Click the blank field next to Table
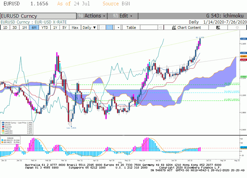The height and width of the screenshot is (178, 247). (x=149, y=28)
